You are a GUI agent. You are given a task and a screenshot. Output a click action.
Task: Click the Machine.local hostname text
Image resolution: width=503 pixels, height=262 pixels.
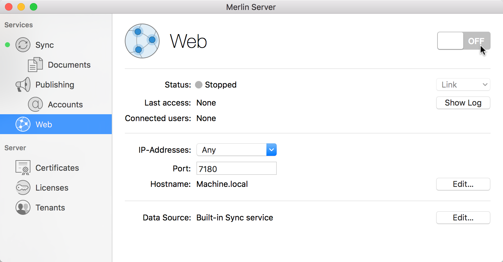pos(222,184)
